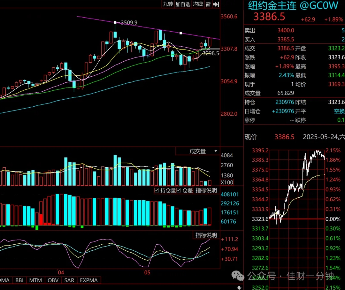This screenshot has height=290, width=345.
Task: Switch to the BBI indicator tab
Action: [19, 280]
